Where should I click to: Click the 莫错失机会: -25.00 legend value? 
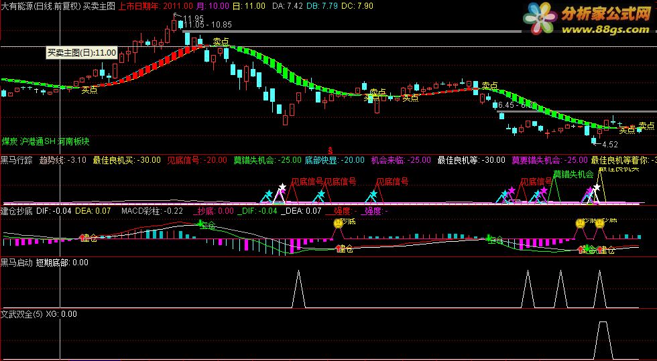coord(267,159)
